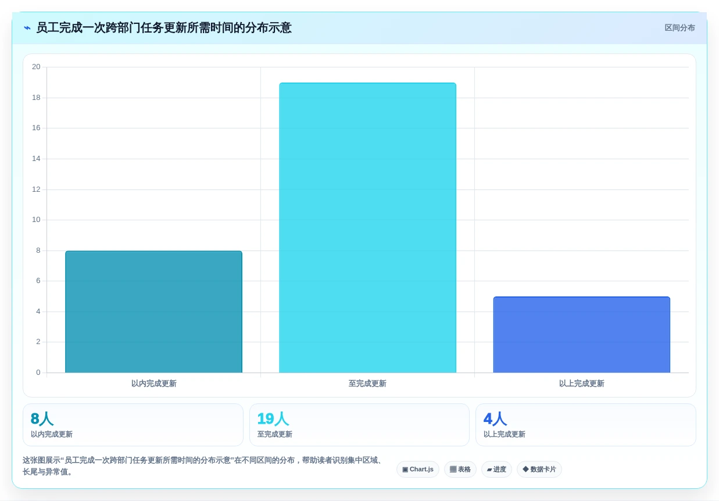Click the cyan 至完成更新 bar
The height and width of the screenshot is (501, 719).
367,228
